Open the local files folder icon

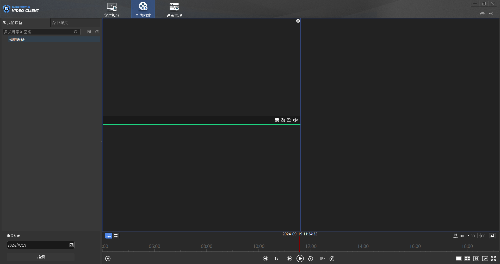(x=482, y=14)
